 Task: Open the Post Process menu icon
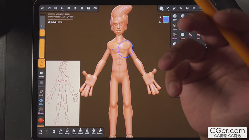point(82,8)
